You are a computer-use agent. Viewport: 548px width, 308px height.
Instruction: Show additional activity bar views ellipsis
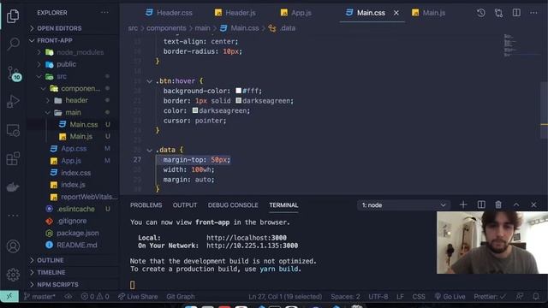(13, 216)
